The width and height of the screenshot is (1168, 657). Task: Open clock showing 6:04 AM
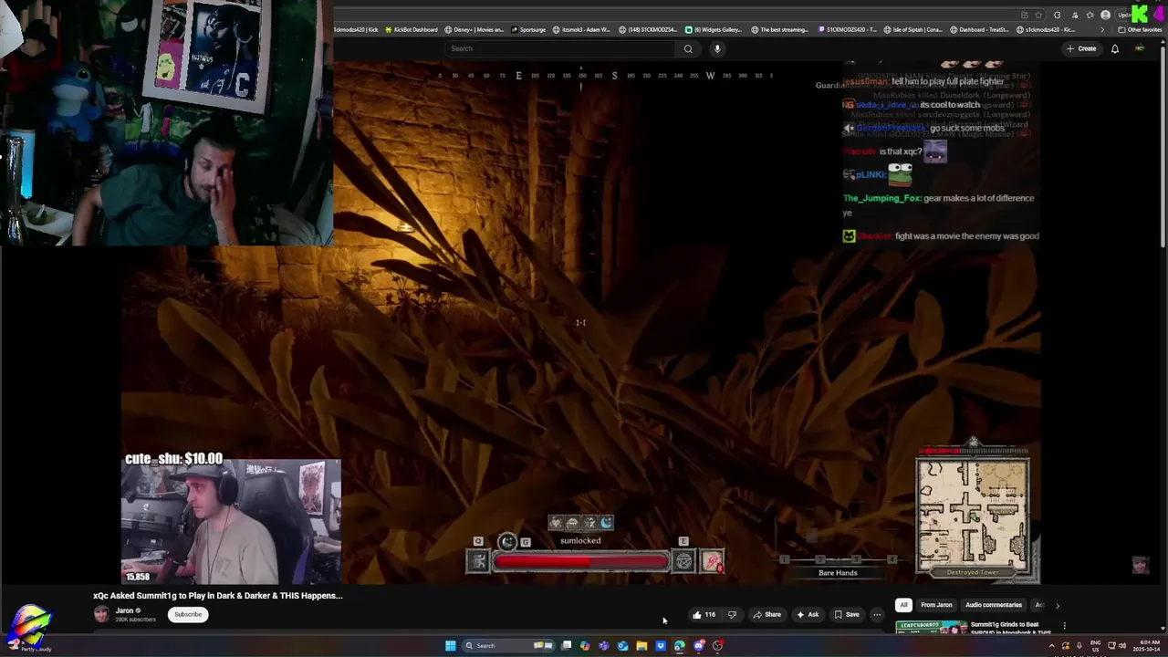tap(1148, 646)
